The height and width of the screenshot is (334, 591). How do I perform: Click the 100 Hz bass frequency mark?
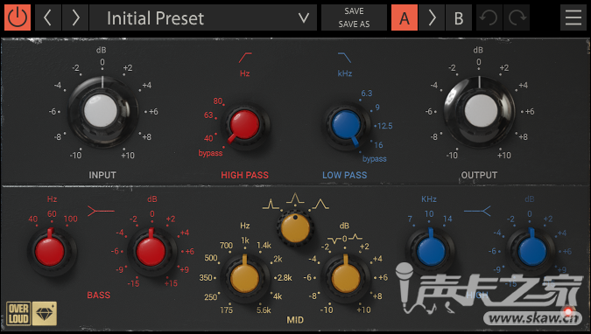pos(71,219)
